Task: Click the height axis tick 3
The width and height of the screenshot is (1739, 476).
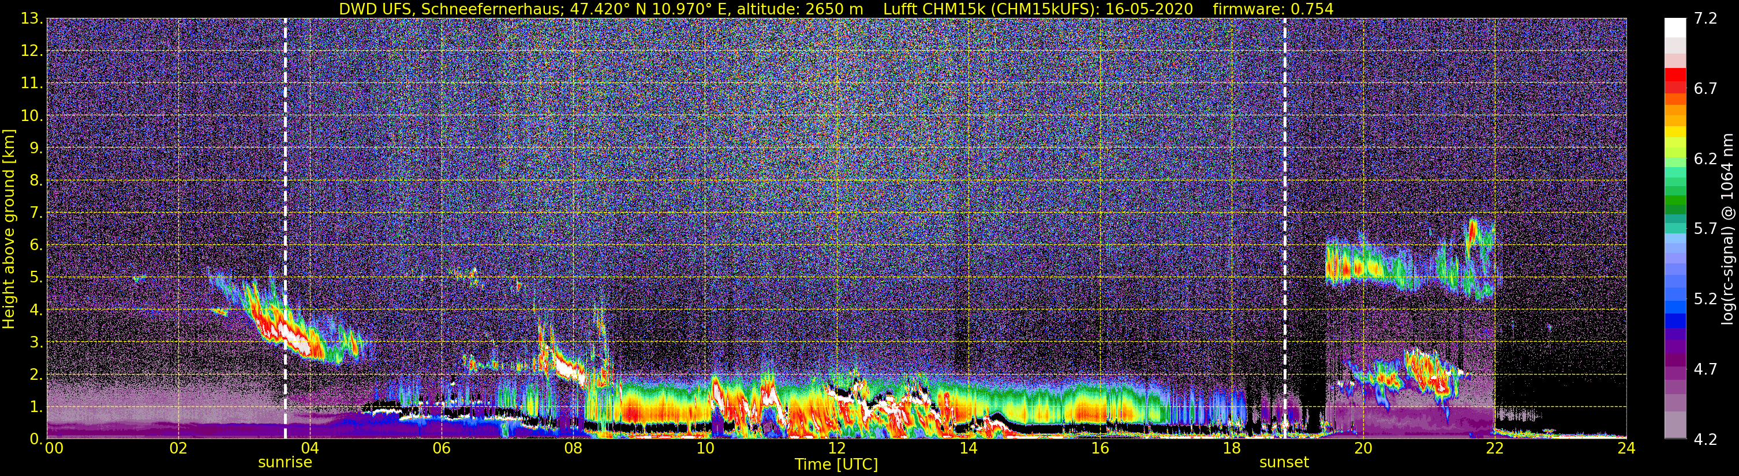Action: point(35,342)
